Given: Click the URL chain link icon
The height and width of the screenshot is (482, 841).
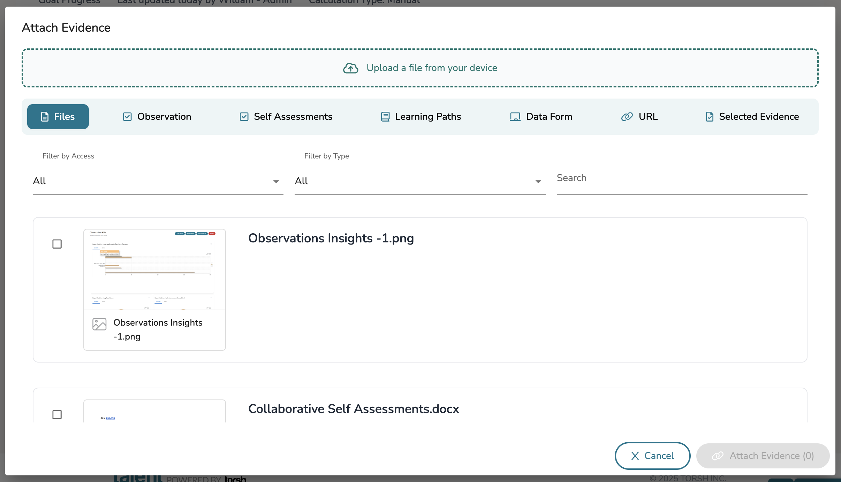Looking at the screenshot, I should coord(627,117).
